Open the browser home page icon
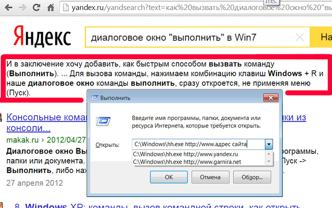Viewport: 332px width, 208px height. [50, 8]
